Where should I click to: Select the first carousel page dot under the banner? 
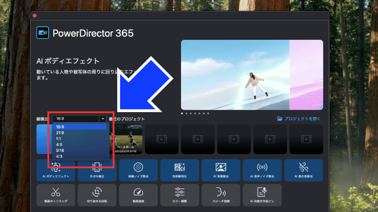[182, 114]
